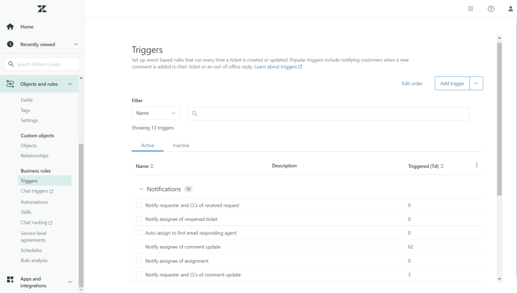The image size is (517, 293).
Task: Click the Learn about triggers link
Action: [x=277, y=66]
